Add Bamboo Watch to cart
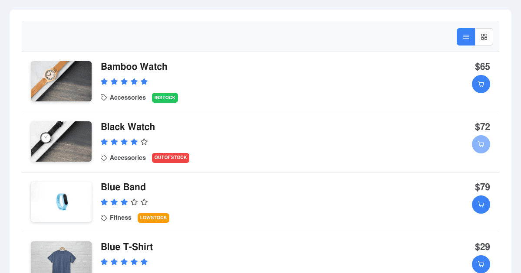The image size is (521, 273). (x=481, y=84)
